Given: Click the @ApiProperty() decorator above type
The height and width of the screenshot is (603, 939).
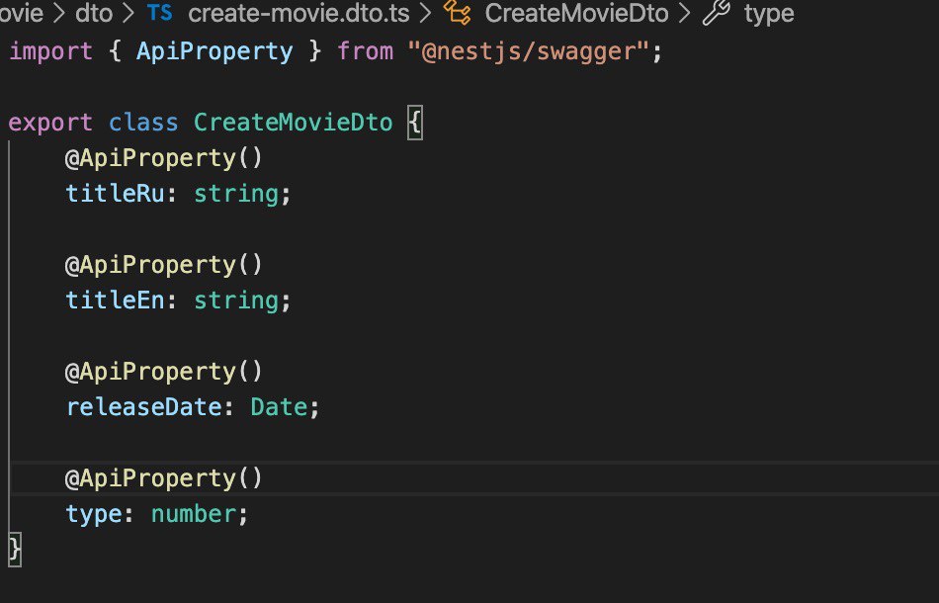Looking at the screenshot, I should 164,478.
